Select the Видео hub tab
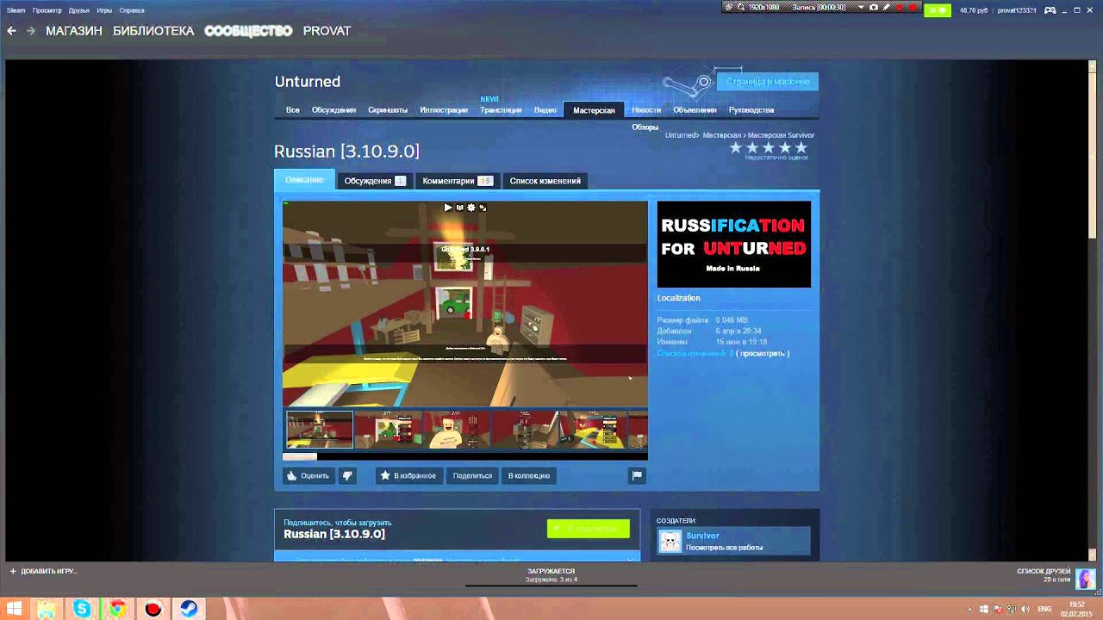This screenshot has width=1103, height=620. coord(545,110)
